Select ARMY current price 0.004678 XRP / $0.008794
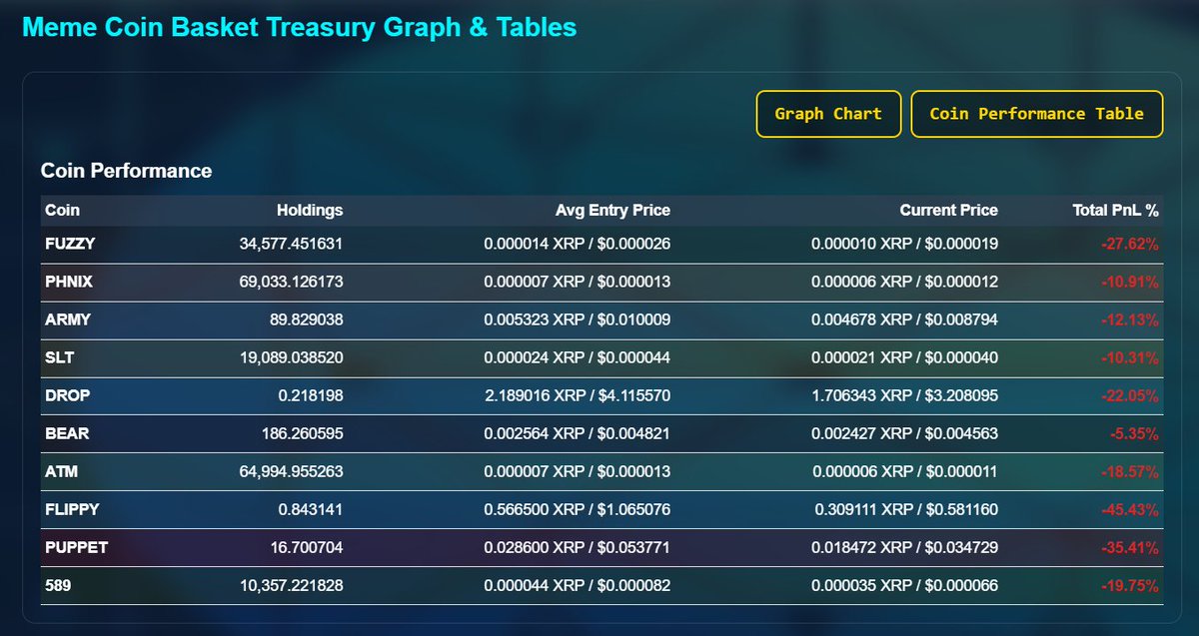This screenshot has height=636, width=1199. [905, 319]
